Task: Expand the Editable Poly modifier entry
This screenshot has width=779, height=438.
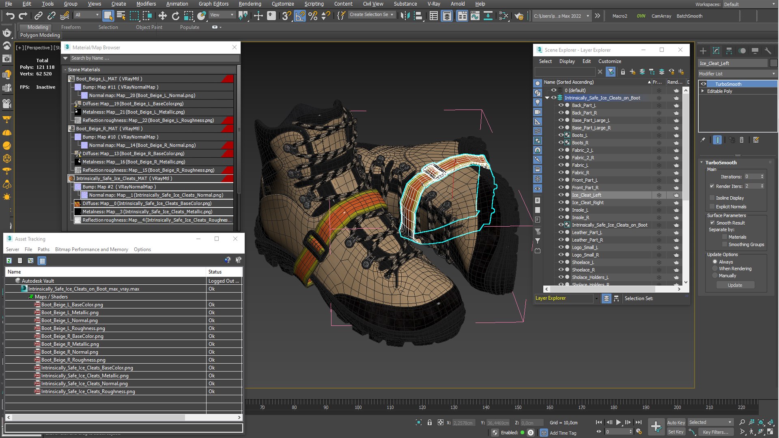Action: [x=703, y=91]
